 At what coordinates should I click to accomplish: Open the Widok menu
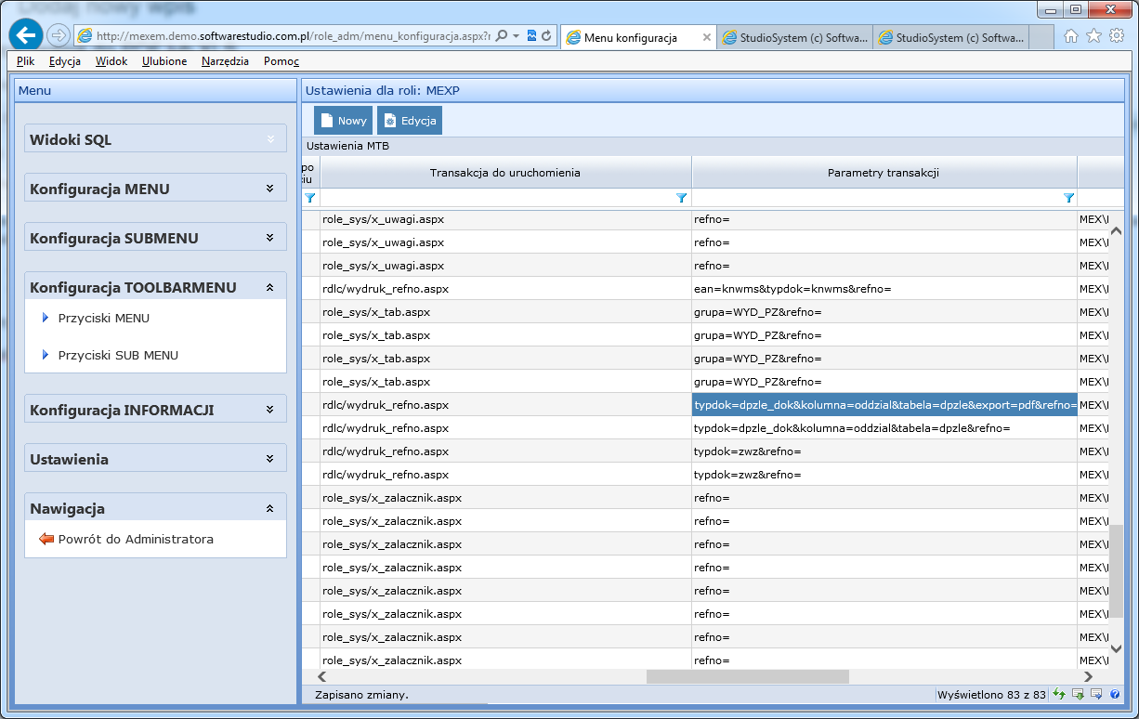111,61
